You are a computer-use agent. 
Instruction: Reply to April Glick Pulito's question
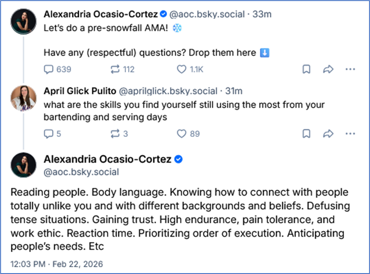[49, 134]
